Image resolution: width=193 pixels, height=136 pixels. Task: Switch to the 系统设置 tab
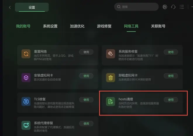tap(50, 26)
